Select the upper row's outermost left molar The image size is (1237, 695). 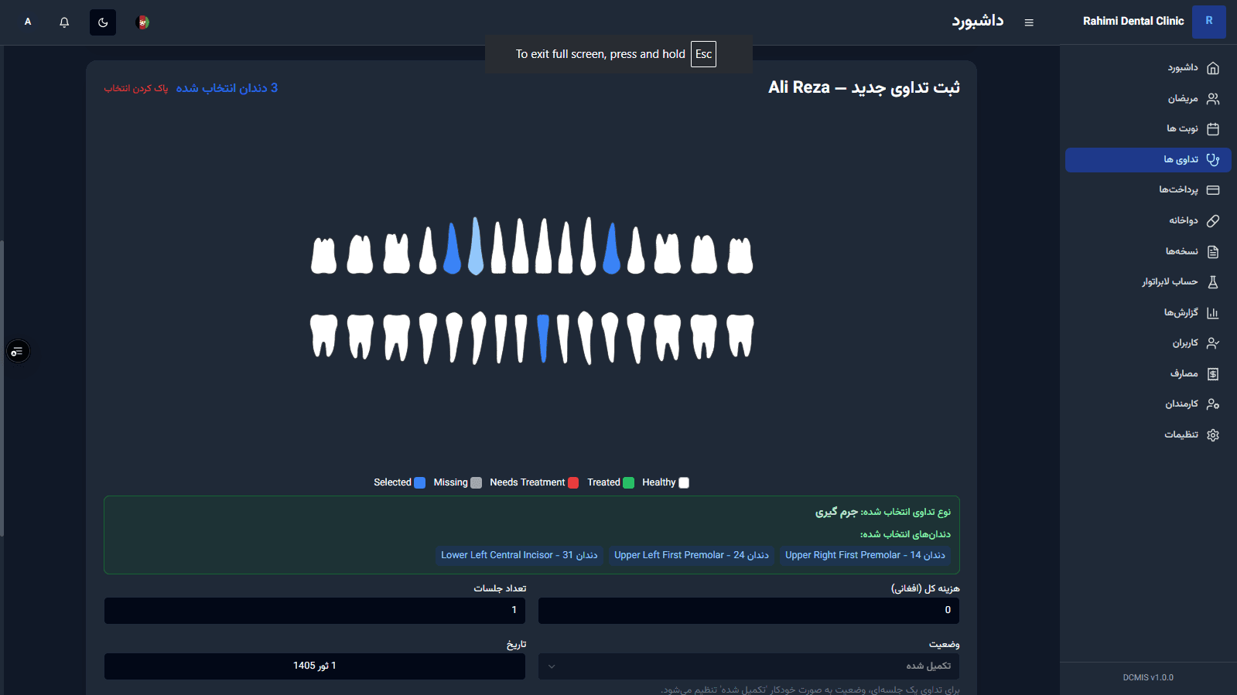pyautogui.click(x=324, y=255)
